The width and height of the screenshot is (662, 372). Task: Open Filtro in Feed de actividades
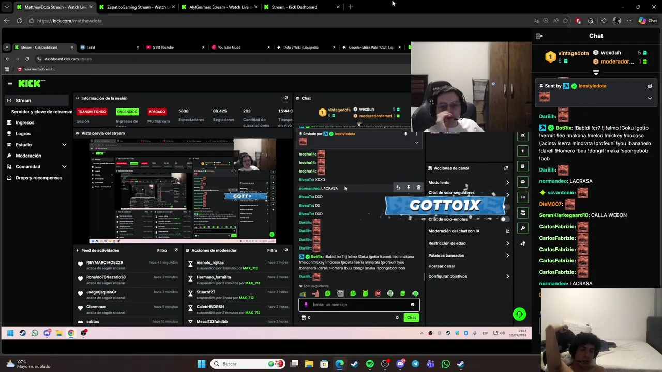point(162,250)
